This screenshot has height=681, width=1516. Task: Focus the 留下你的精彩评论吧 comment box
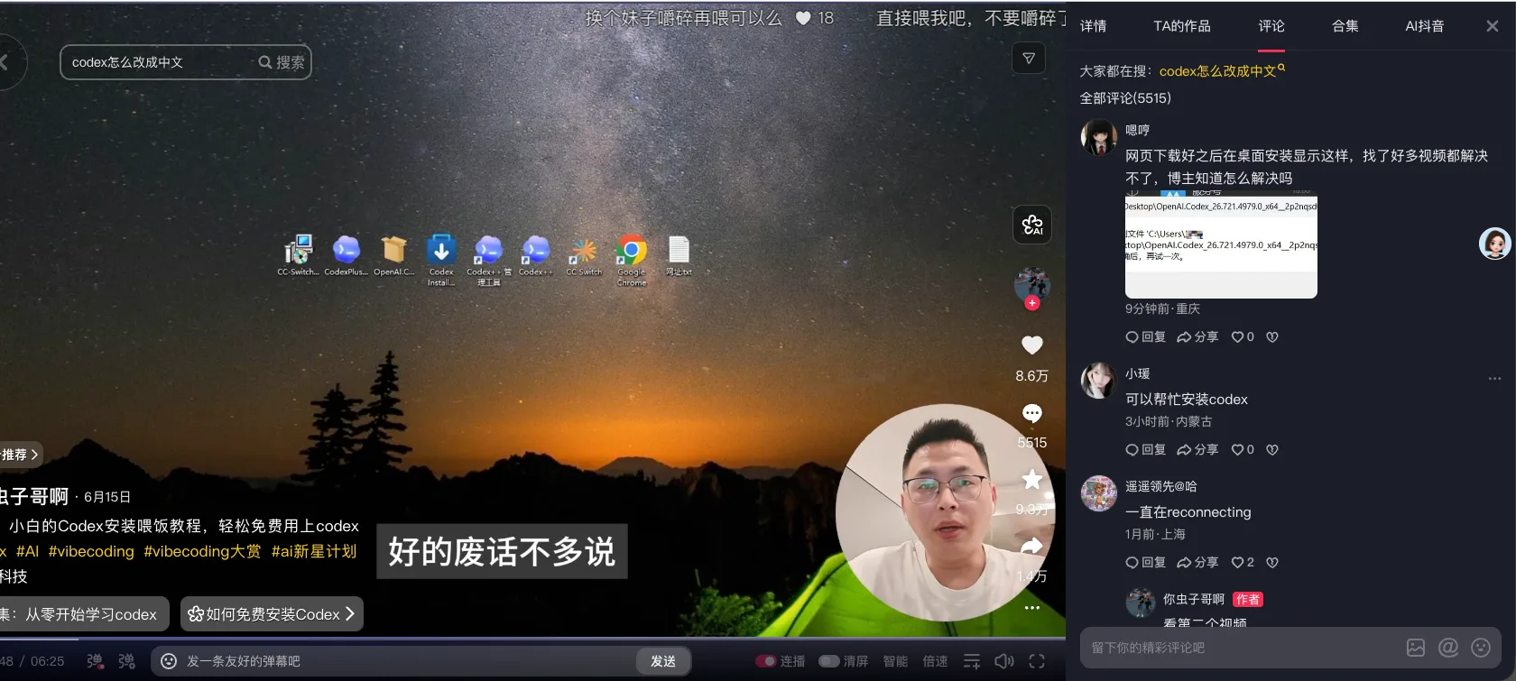1241,648
